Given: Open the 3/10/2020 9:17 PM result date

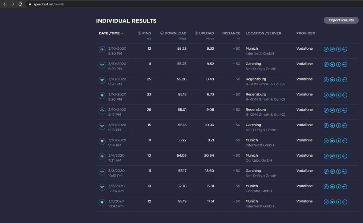Looking at the screenshot, I should tap(117, 112).
